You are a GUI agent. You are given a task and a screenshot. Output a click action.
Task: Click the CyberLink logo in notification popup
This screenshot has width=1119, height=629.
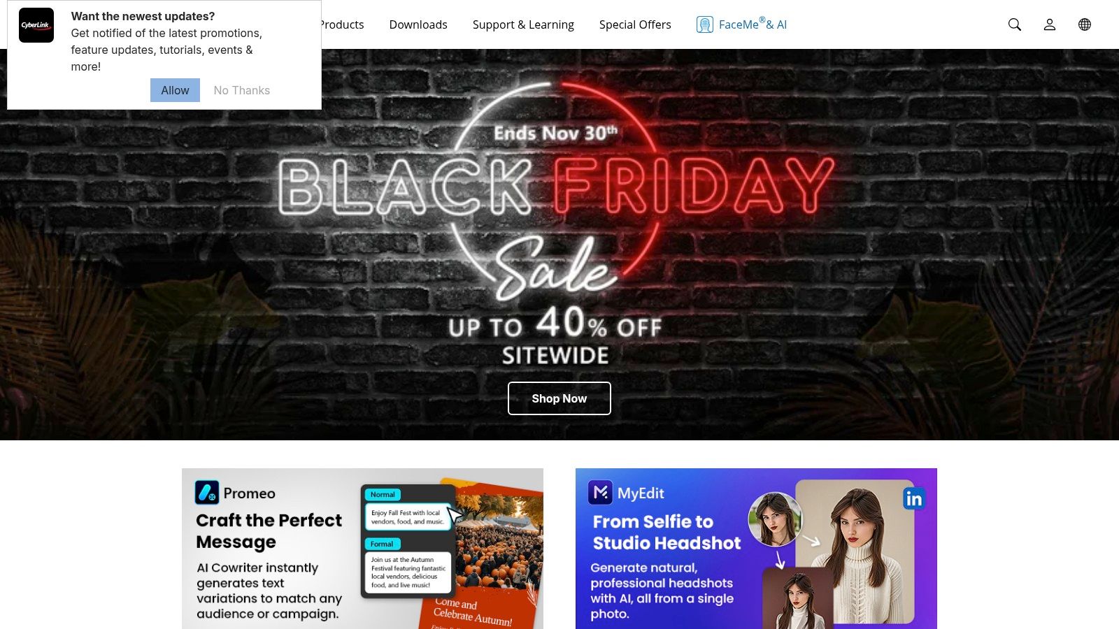pyautogui.click(x=36, y=25)
